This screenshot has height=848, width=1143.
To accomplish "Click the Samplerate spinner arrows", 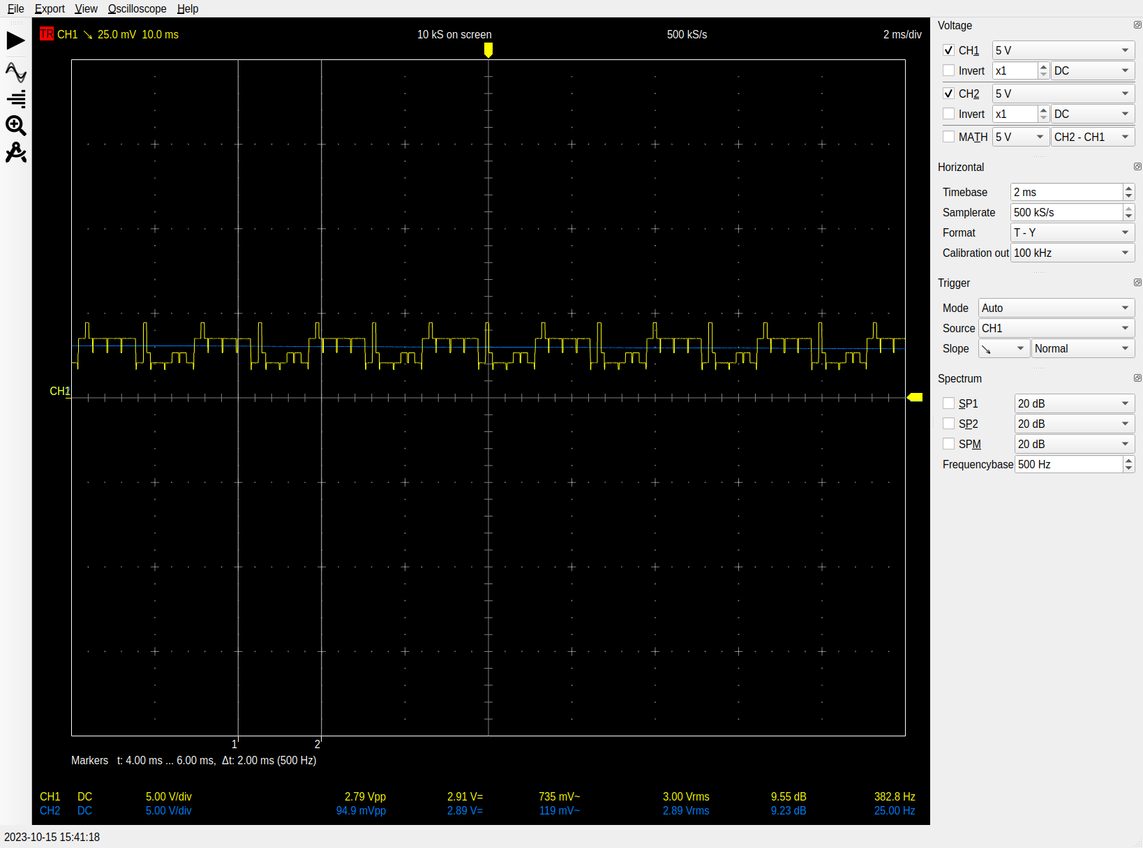I will tap(1129, 212).
